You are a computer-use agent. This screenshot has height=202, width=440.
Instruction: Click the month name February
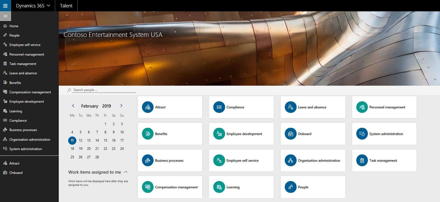pyautogui.click(x=90, y=106)
